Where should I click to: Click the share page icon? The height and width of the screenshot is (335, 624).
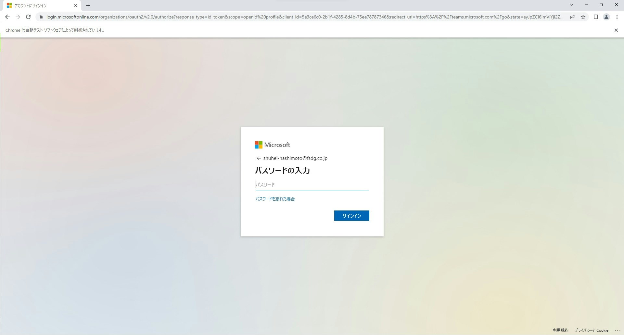click(x=573, y=17)
